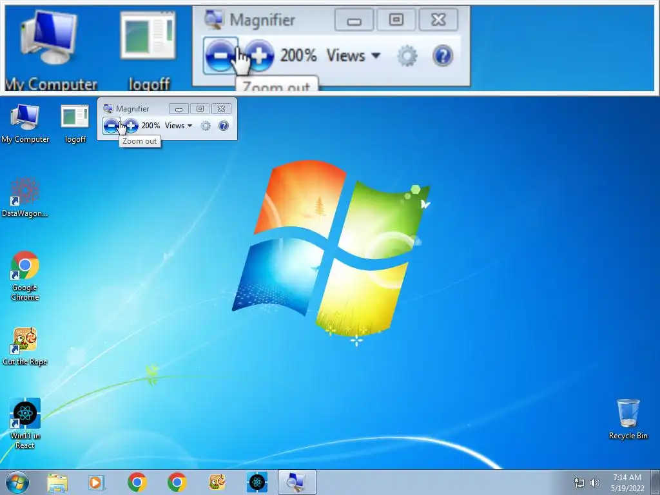Click the Show desktop strip beside the clock
Screen dimensions: 660x495
point(655,482)
